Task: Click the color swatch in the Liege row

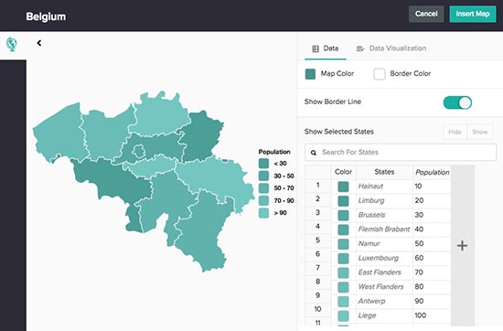Action: click(x=343, y=316)
